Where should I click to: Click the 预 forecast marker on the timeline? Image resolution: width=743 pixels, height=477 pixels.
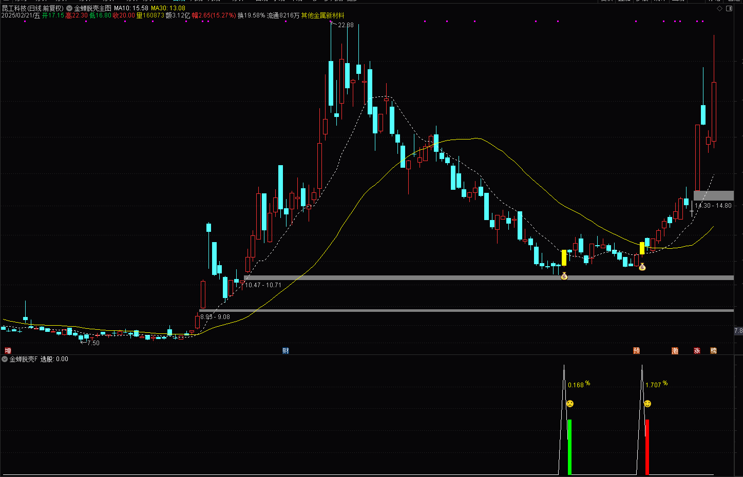[636, 351]
